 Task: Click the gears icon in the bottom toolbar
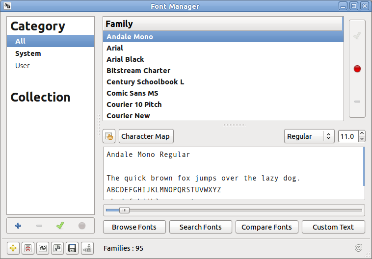point(87,248)
